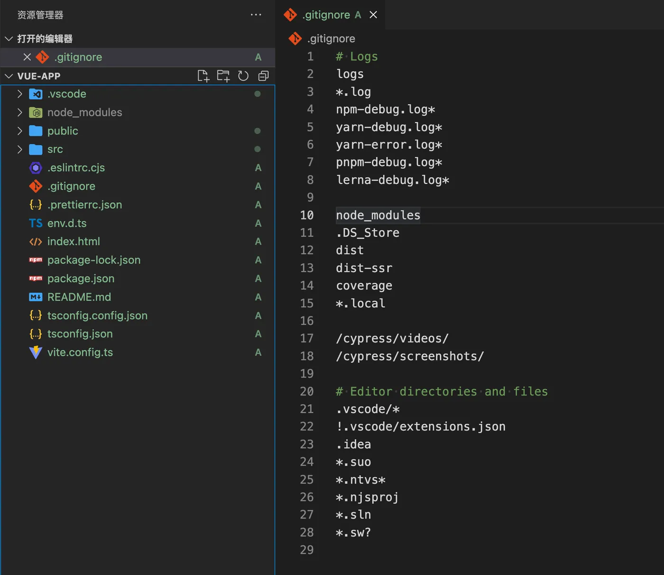Click '.DS_Store' text on line 11
The width and height of the screenshot is (664, 575).
tap(368, 233)
